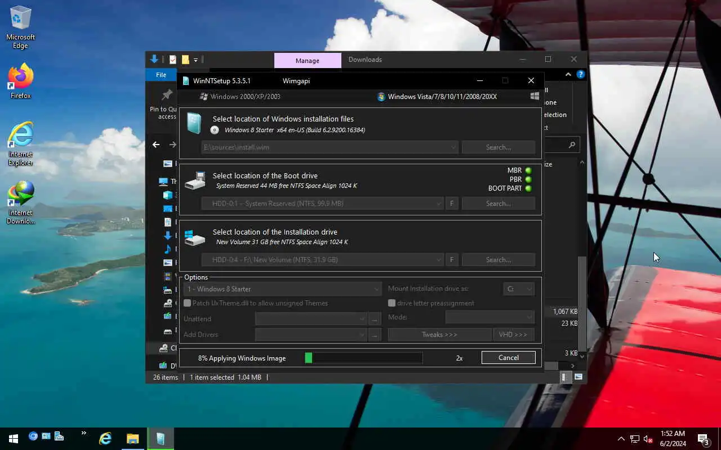Cancel applying the Windows image
Screen dimensions: 721x450
509,358
